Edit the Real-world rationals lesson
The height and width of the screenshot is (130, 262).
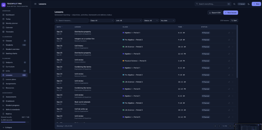tap(229, 103)
